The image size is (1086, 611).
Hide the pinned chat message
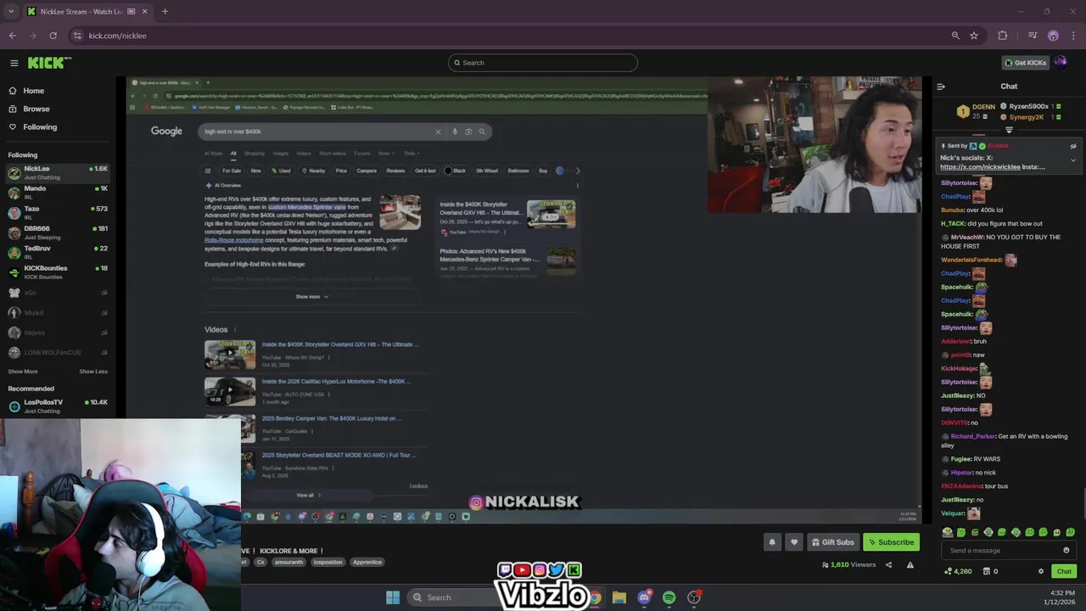point(1072,146)
